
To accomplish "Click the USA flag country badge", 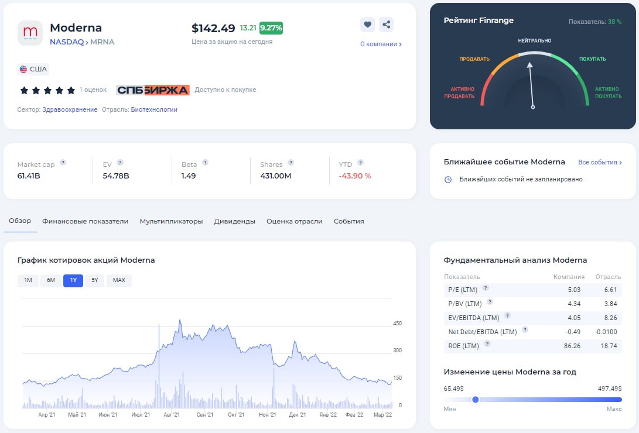I will tap(33, 69).
